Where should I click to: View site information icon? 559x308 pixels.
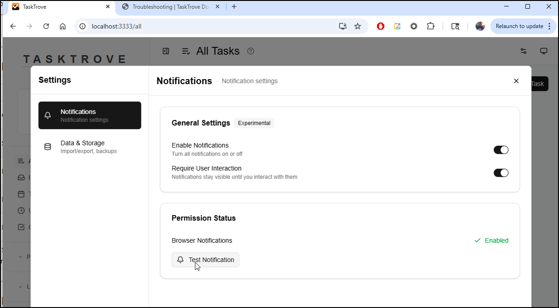82,26
